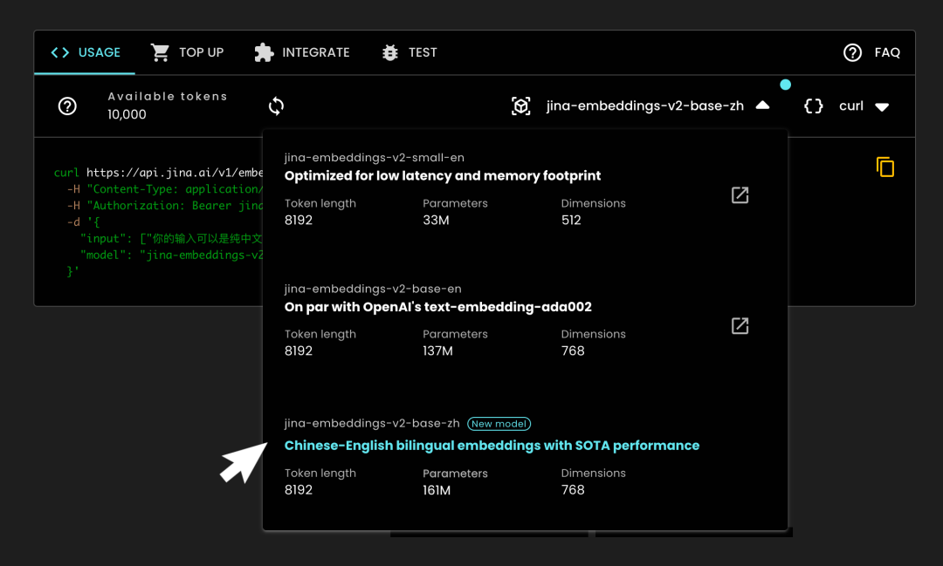Screen dimensions: 943x566
Task: Open the USAGE tab
Action: pos(85,53)
